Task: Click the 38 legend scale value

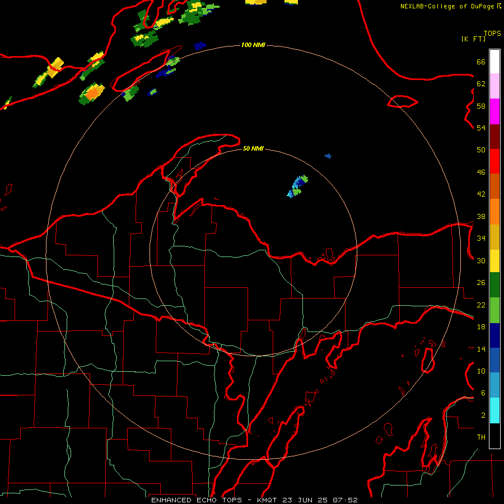Action: (x=481, y=216)
